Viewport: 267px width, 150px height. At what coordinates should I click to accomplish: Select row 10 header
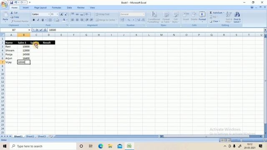click(x=3, y=74)
